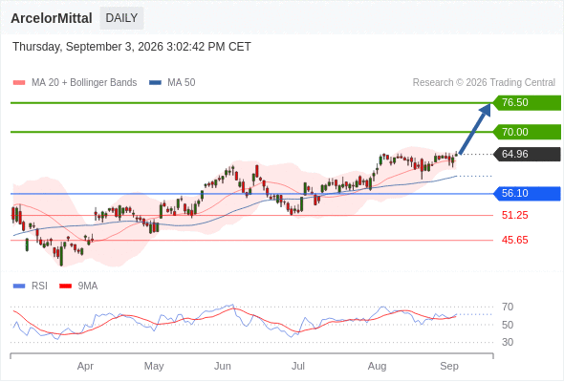Select the 76.50 green resistance tag

click(x=527, y=103)
